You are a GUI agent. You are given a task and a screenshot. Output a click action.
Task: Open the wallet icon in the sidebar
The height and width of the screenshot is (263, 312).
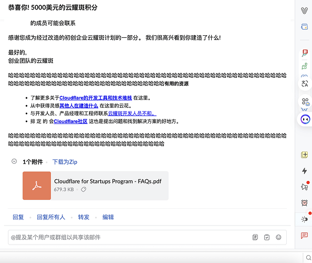point(305,26)
